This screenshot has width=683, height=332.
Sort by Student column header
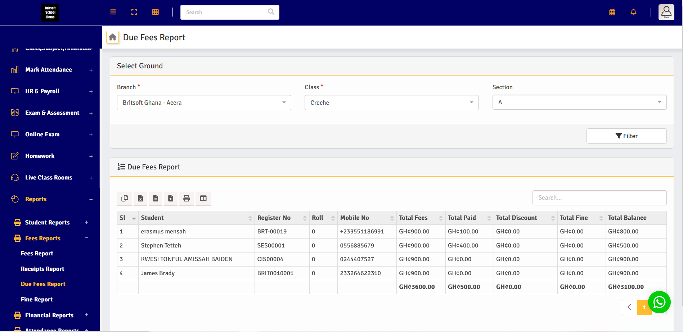click(x=196, y=218)
